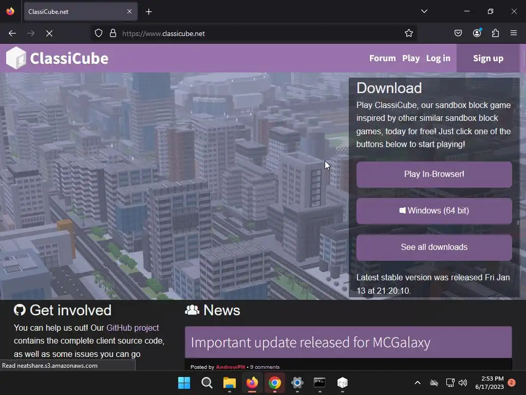Open Google Chrome from the taskbar
This screenshot has height=395, width=526.
pyautogui.click(x=275, y=383)
